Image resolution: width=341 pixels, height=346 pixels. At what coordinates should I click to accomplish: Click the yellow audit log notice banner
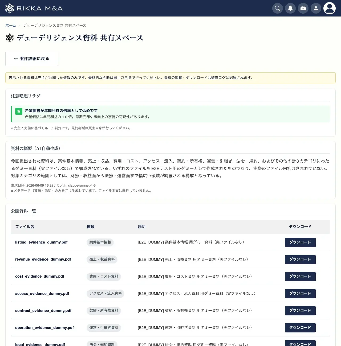(170, 78)
